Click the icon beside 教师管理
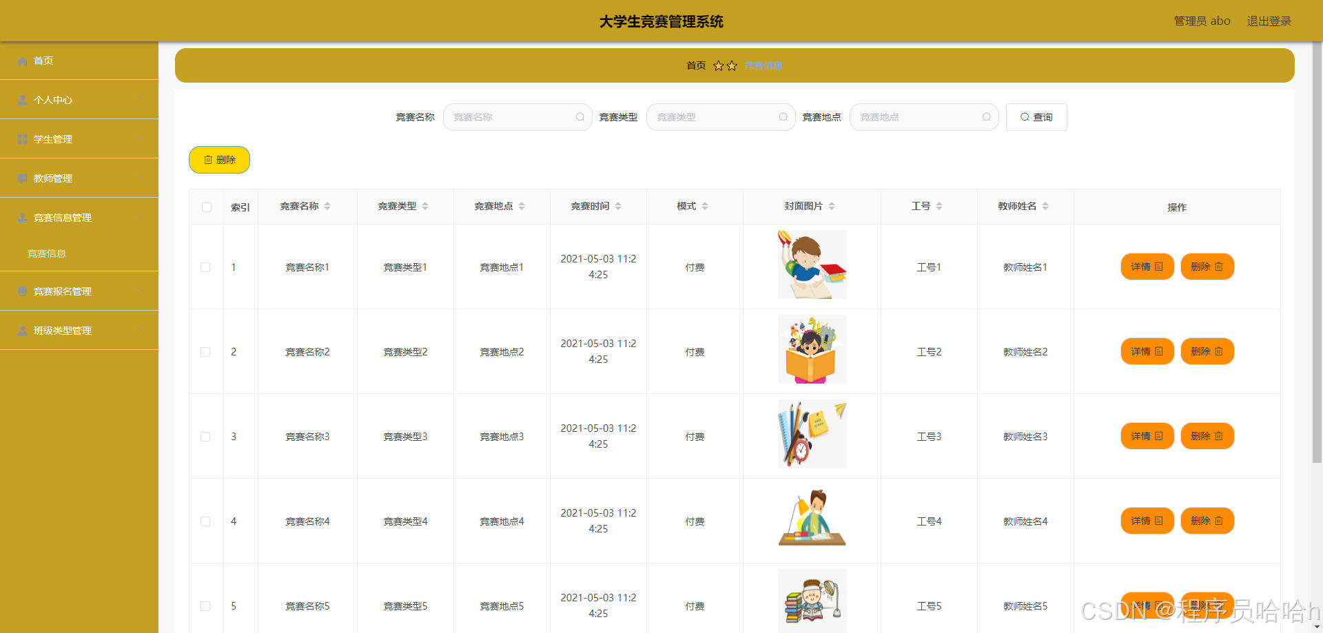Viewport: 1323px width, 633px height. click(x=22, y=179)
